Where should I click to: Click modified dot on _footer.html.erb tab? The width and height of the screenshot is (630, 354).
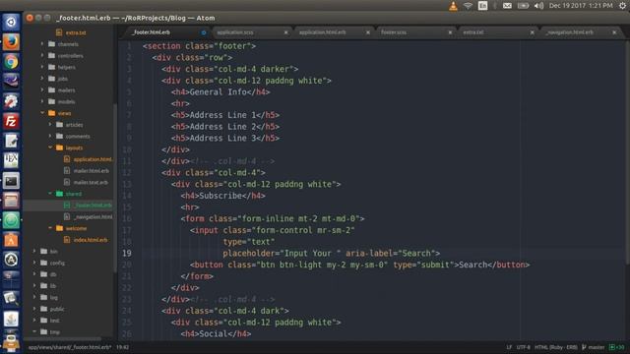[x=204, y=32]
